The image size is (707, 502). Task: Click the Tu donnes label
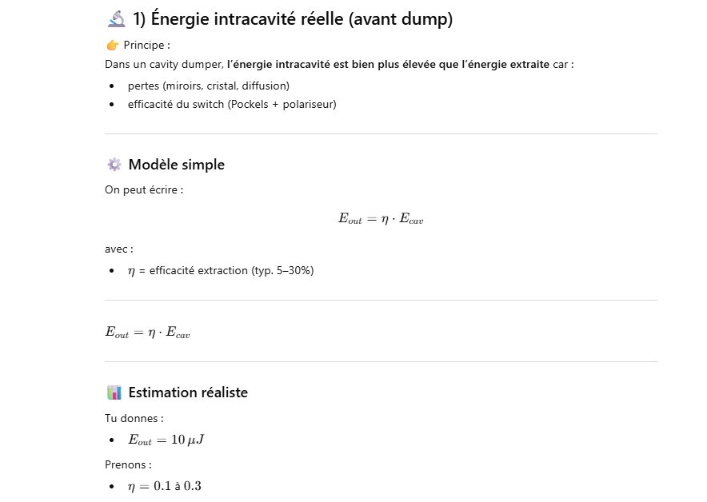(x=134, y=418)
